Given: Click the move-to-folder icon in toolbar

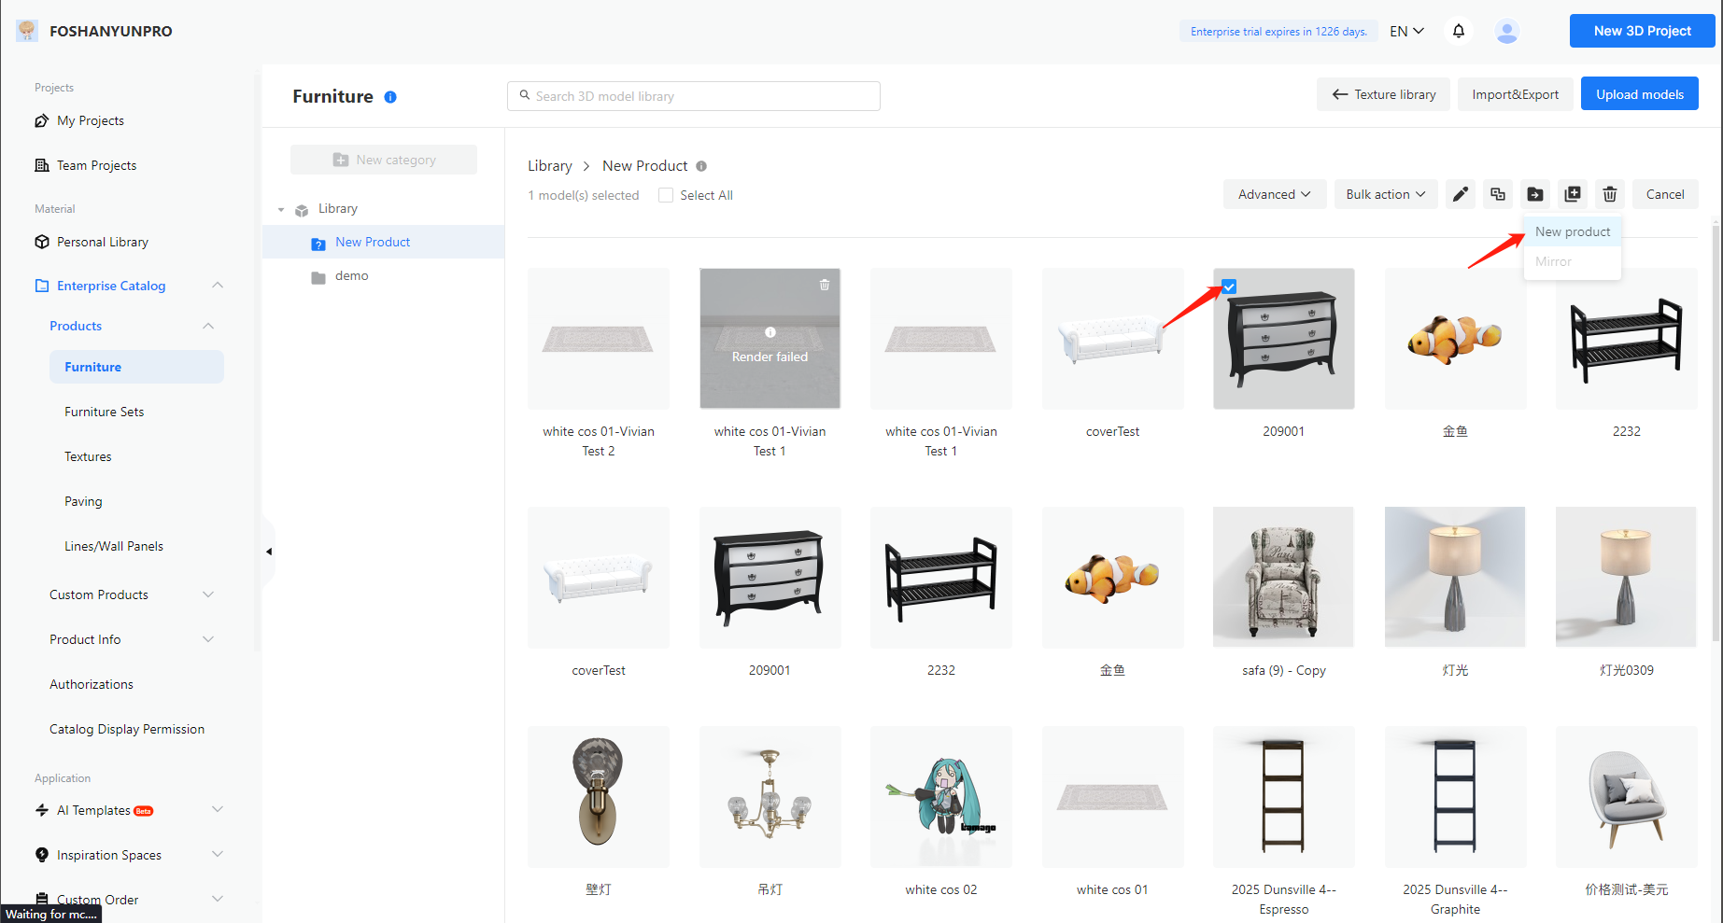Looking at the screenshot, I should click(x=1535, y=194).
